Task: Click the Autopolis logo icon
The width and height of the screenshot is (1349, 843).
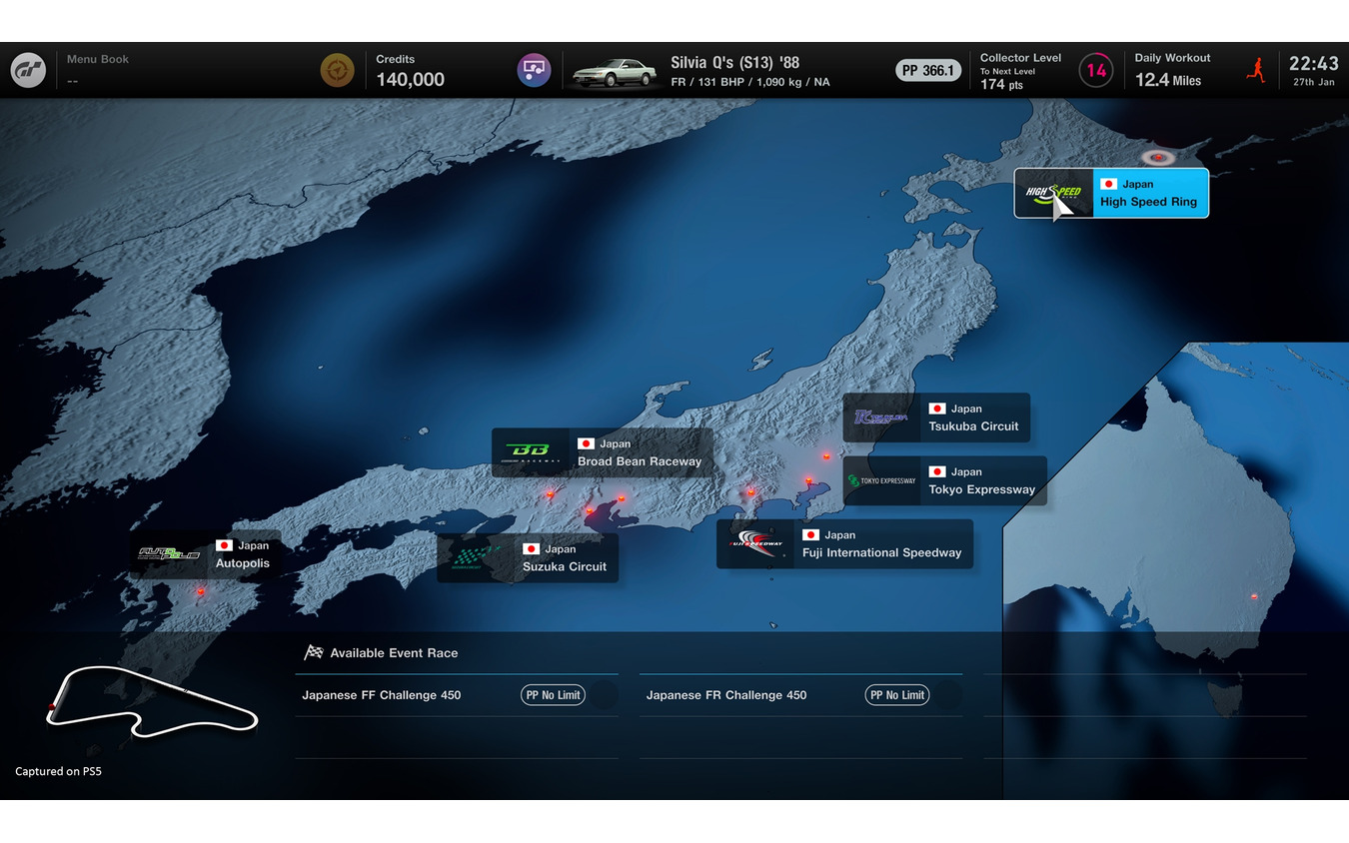Action: pos(169,552)
